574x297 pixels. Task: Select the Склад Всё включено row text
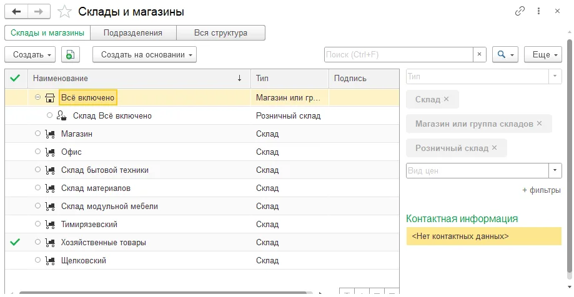tap(112, 115)
